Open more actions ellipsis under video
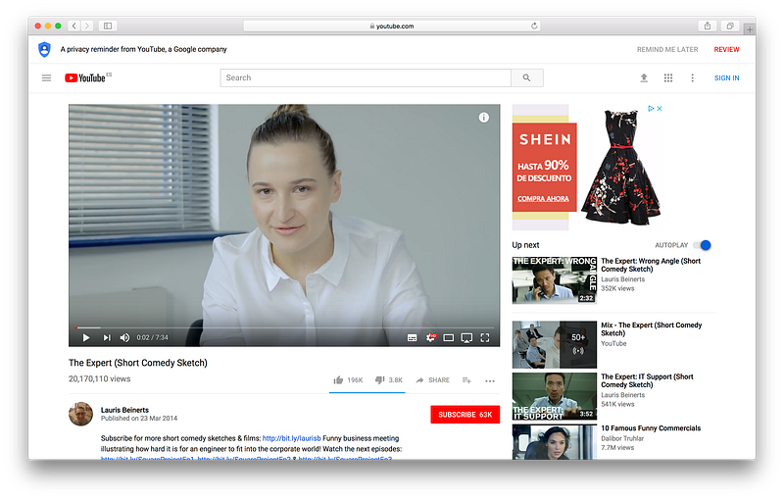784x500 pixels. pyautogui.click(x=490, y=381)
